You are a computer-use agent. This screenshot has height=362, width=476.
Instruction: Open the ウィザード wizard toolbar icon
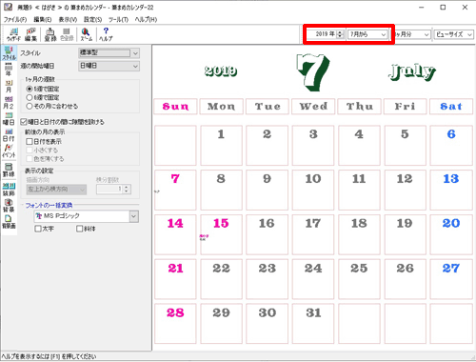[13, 34]
